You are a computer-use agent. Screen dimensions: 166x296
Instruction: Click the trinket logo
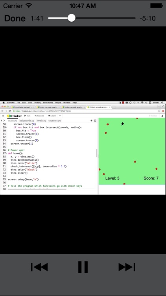pos(14,116)
